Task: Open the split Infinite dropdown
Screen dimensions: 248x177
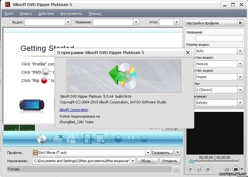Action: pos(240,103)
